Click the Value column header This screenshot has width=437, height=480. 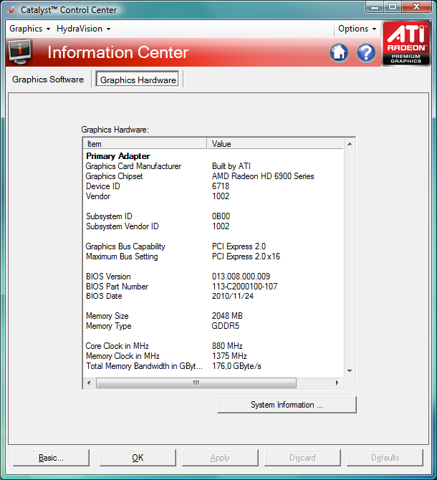[x=275, y=144]
